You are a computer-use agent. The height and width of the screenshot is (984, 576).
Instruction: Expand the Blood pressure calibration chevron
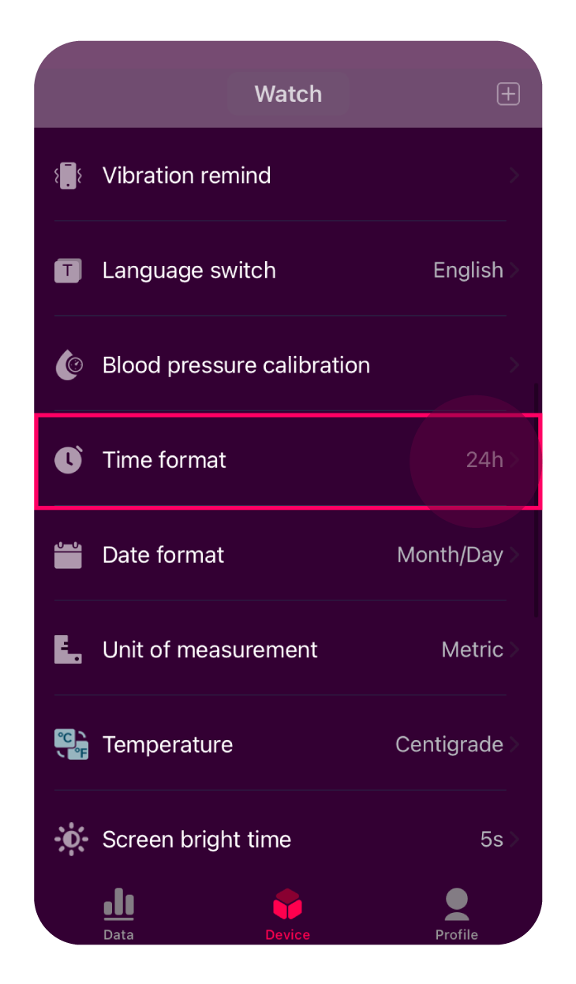pos(514,365)
